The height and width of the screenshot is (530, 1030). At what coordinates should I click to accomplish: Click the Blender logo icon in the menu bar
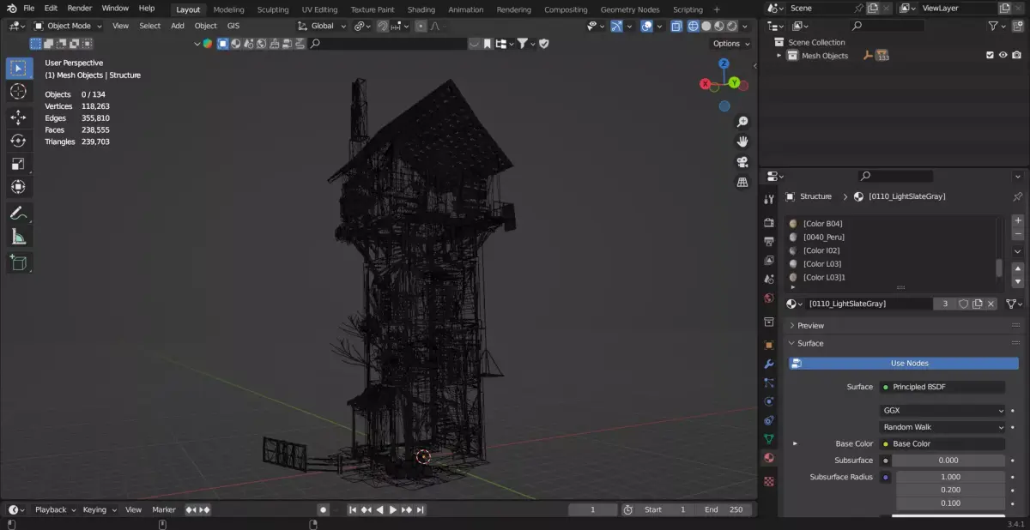coord(12,9)
